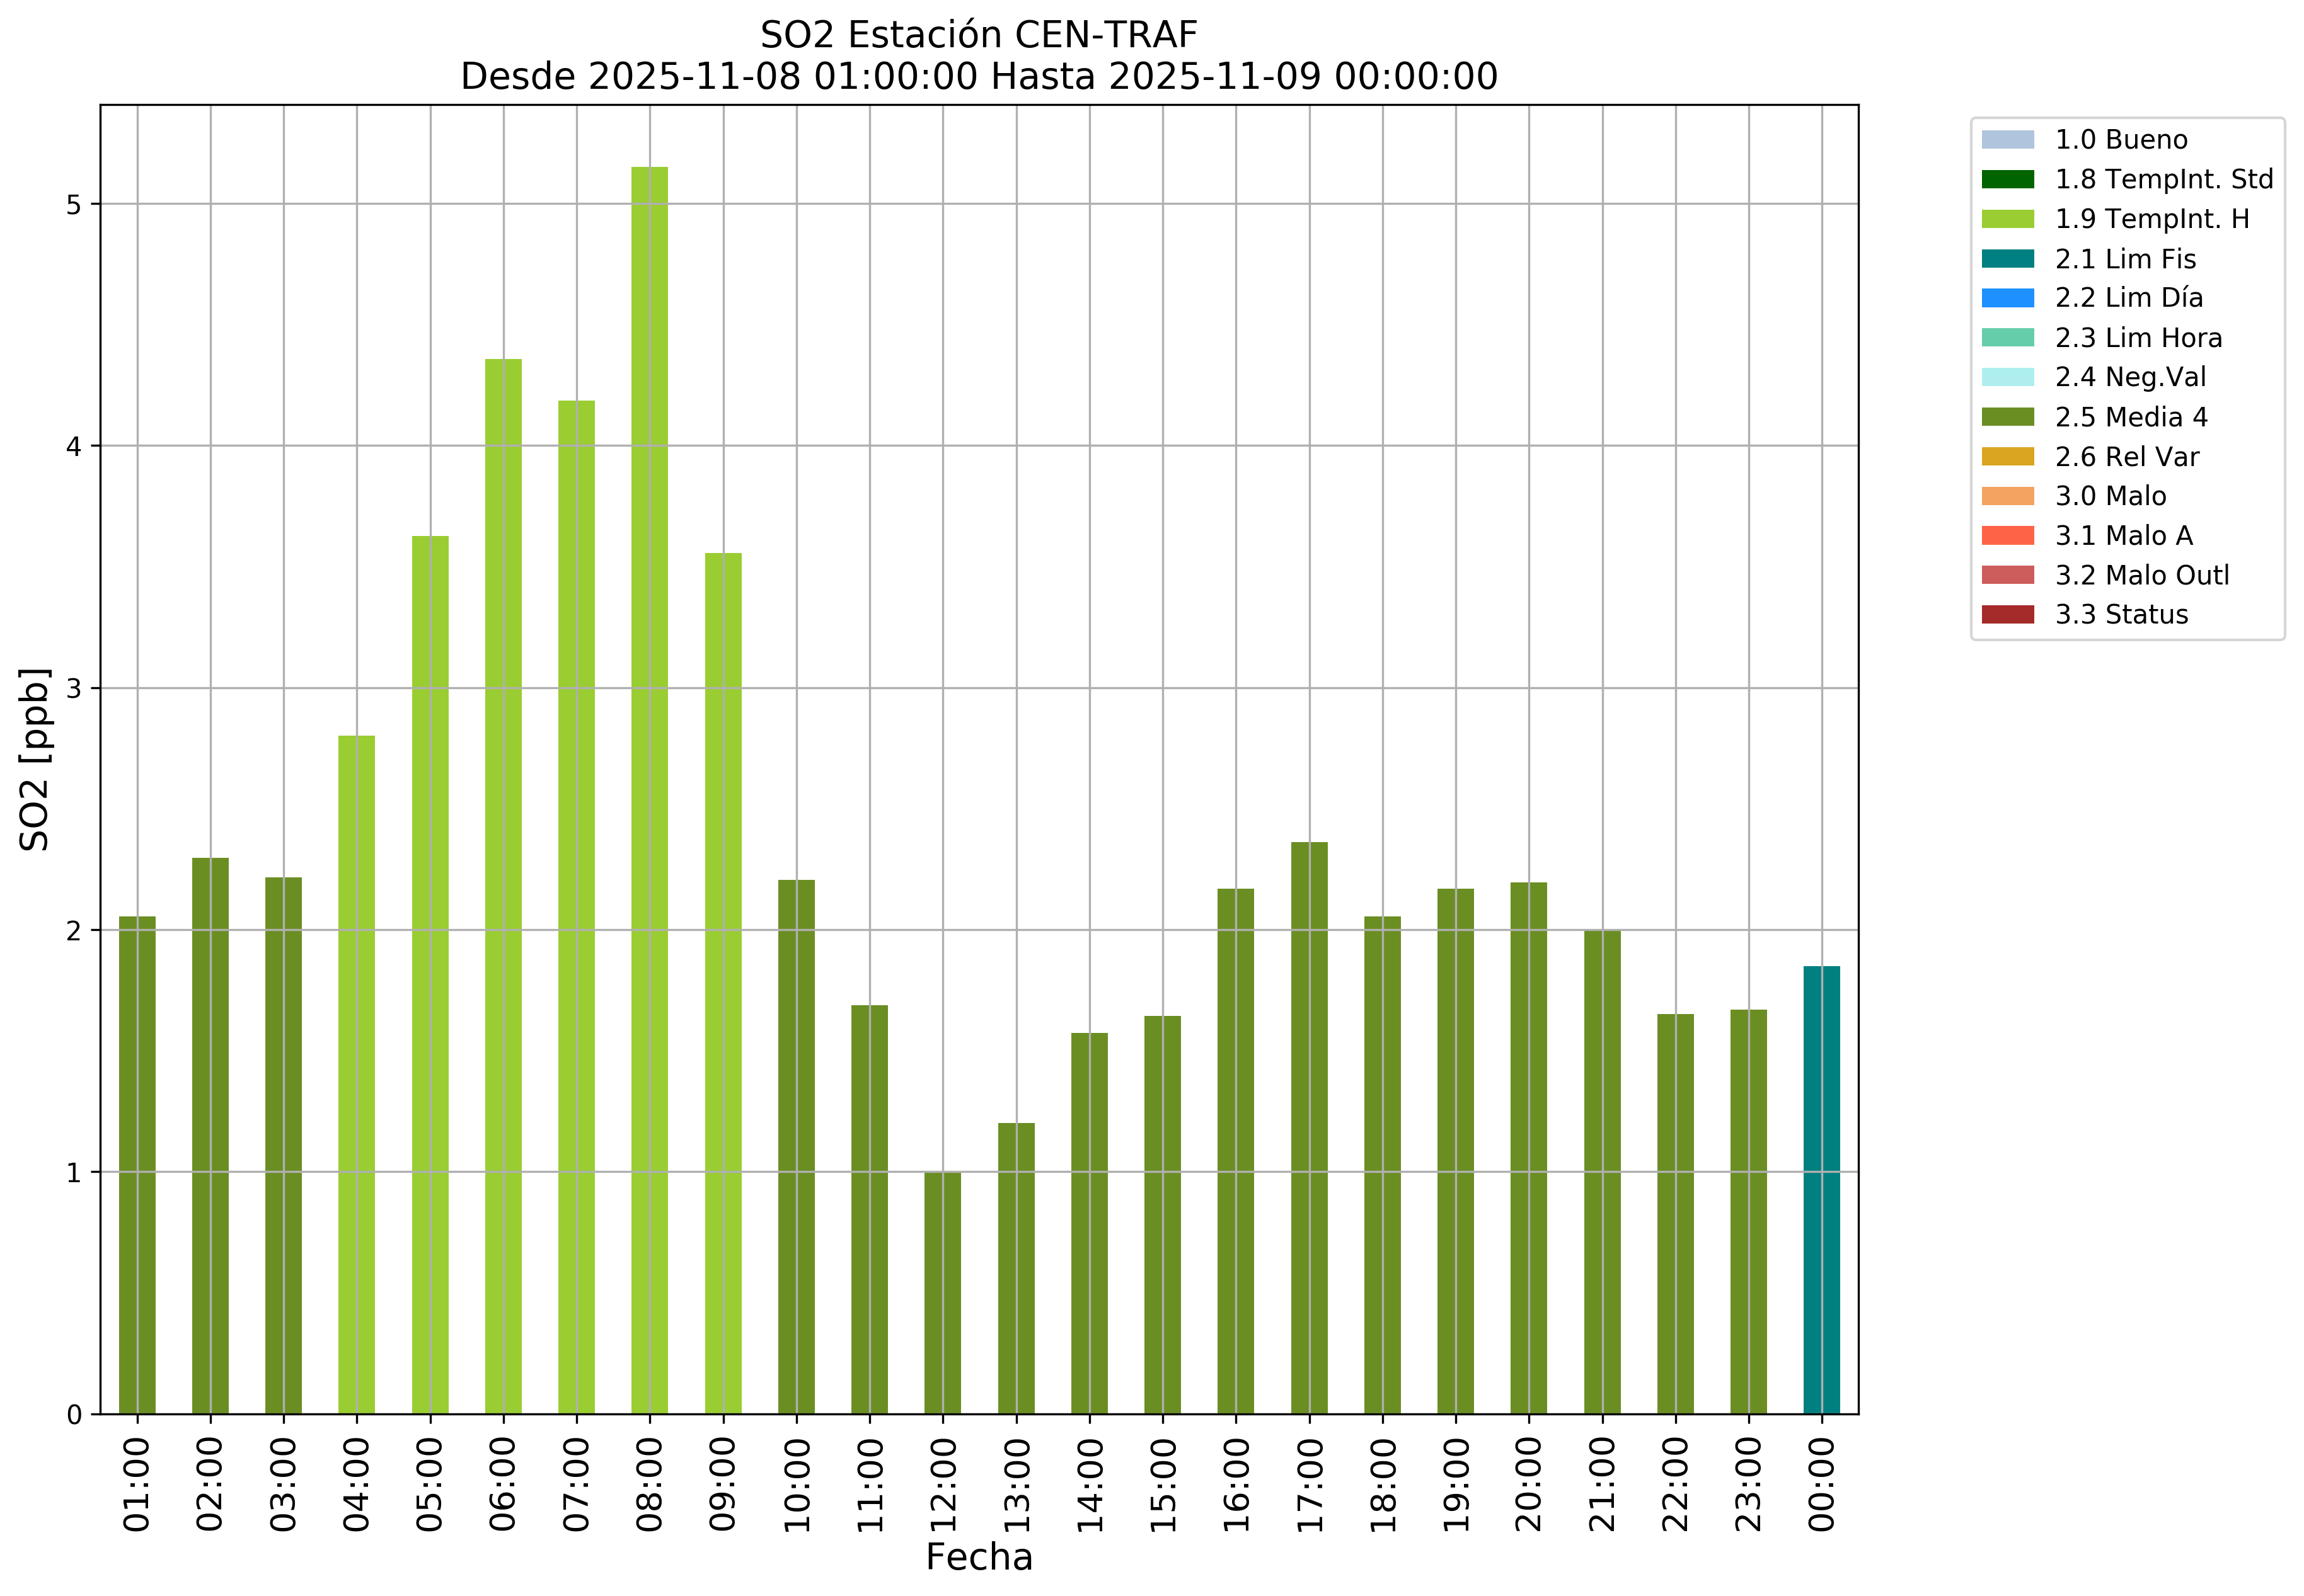
Task: Click the shortest bar at 12:00
Action: 942,1292
